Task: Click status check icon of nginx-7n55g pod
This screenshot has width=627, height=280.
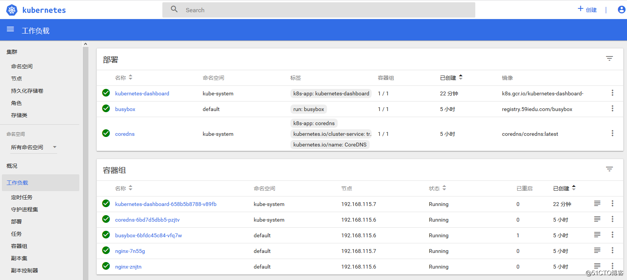Action: pyautogui.click(x=106, y=250)
